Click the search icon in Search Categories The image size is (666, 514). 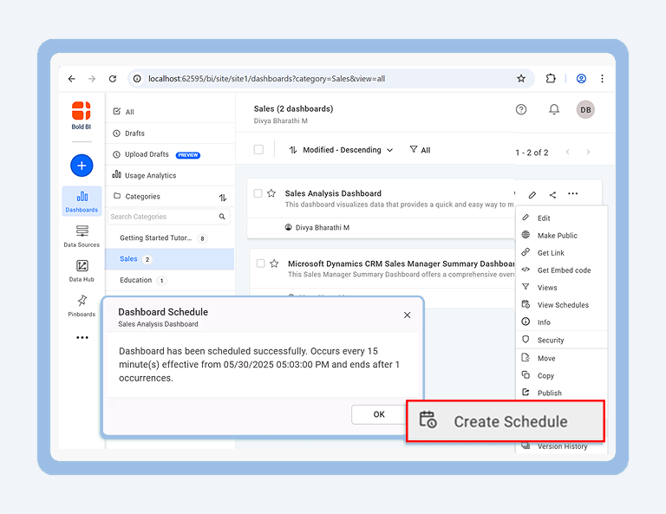pyautogui.click(x=222, y=217)
